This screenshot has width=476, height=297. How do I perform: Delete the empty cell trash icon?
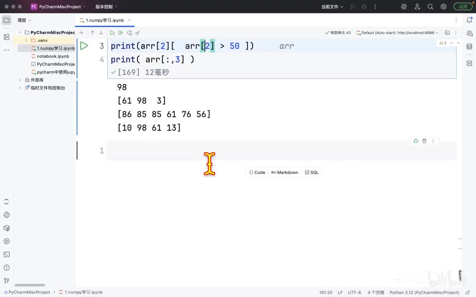pyautogui.click(x=424, y=141)
